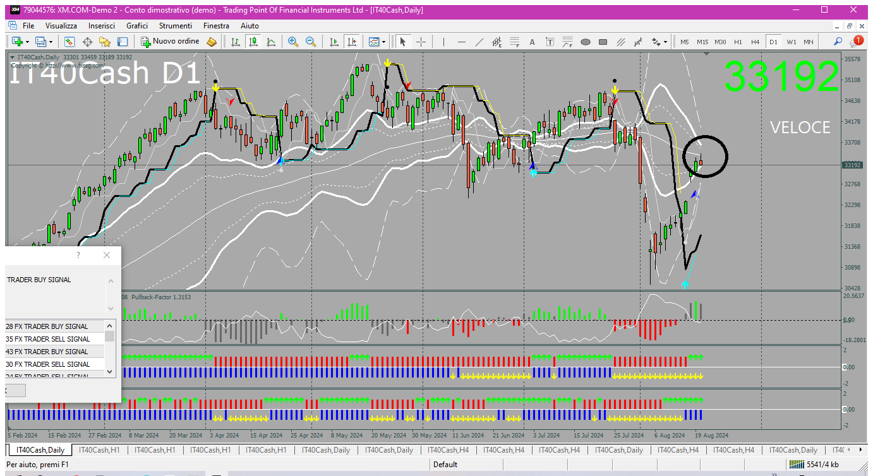Switch to H4 timeframe
The image size is (873, 476).
point(755,42)
